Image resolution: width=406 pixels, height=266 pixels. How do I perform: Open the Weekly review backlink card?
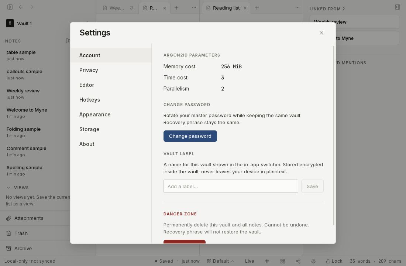pyautogui.click(x=354, y=22)
